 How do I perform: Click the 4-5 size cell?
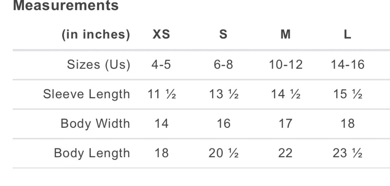coord(161,65)
